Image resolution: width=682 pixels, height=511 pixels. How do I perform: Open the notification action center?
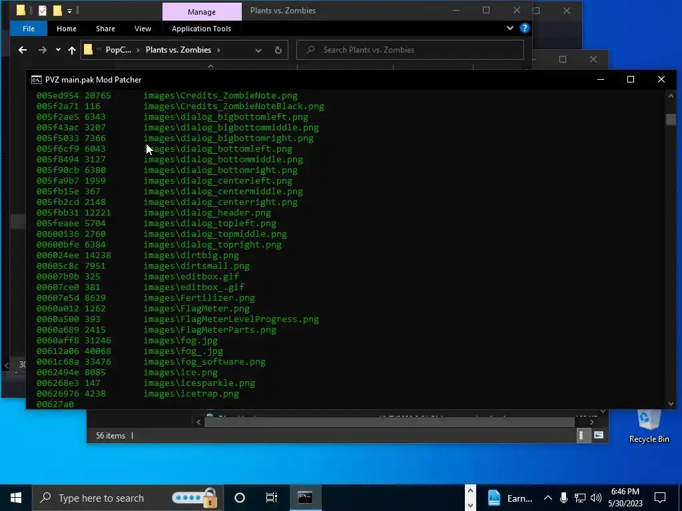pos(660,498)
